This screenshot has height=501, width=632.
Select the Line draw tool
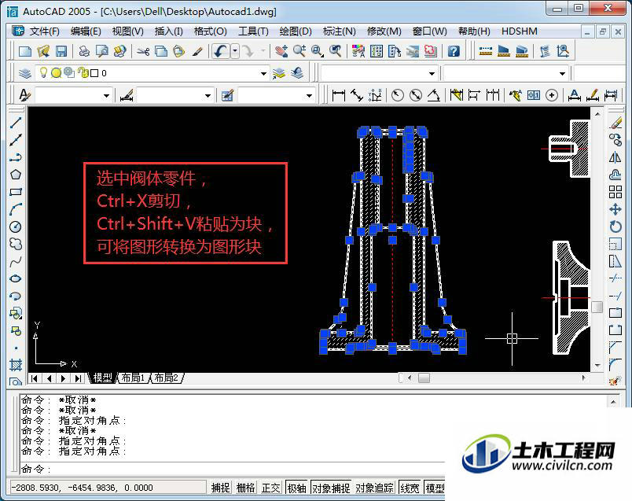click(16, 123)
